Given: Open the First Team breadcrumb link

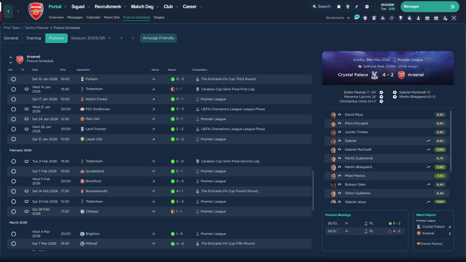Looking at the screenshot, I should 12,28.
